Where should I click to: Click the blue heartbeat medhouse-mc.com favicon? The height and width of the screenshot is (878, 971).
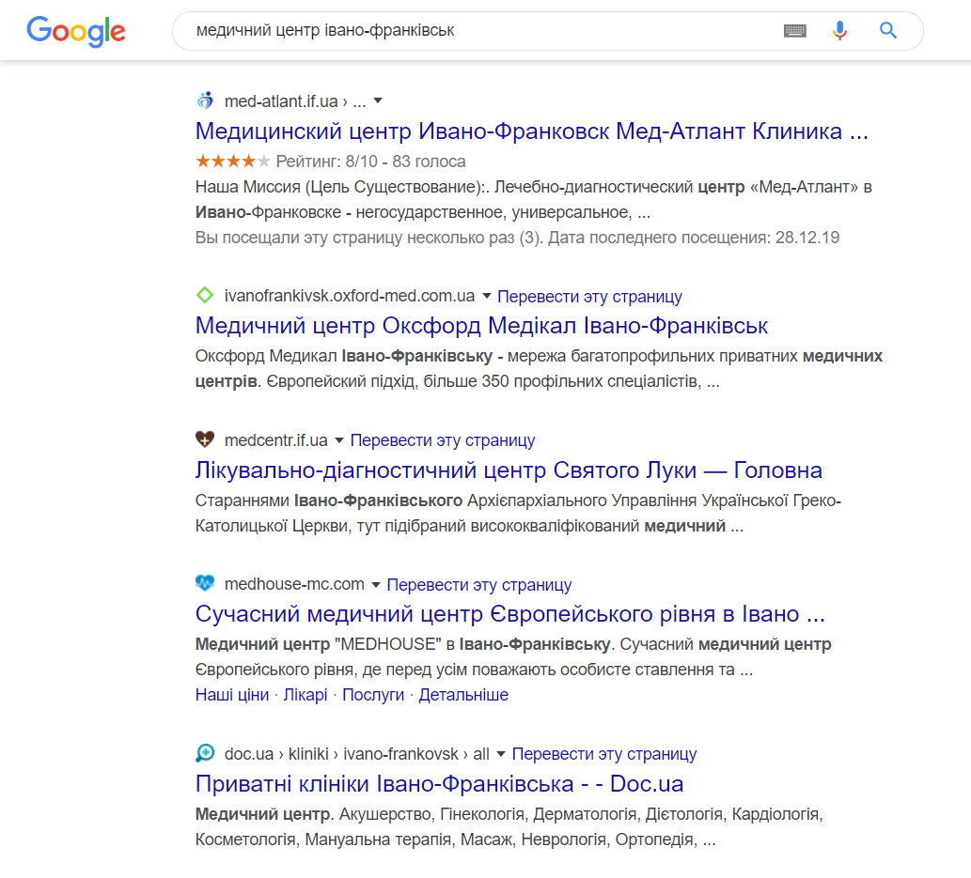204,583
